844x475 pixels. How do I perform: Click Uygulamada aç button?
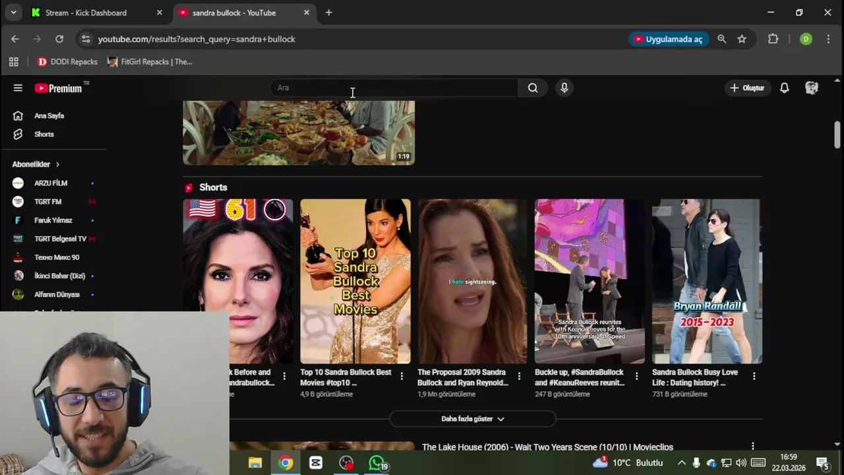click(x=667, y=39)
